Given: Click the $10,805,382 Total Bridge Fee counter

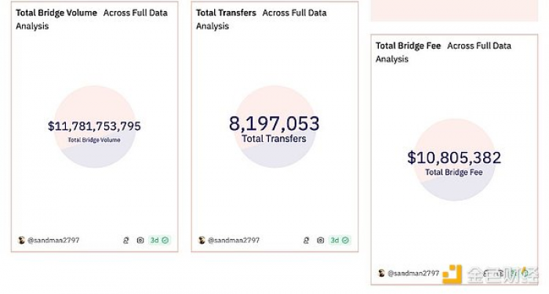Looking at the screenshot, I should point(454,158).
